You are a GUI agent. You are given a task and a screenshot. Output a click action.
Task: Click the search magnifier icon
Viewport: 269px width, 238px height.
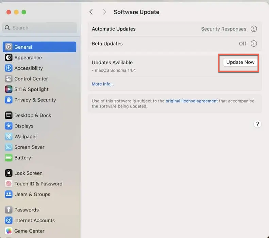click(7, 28)
